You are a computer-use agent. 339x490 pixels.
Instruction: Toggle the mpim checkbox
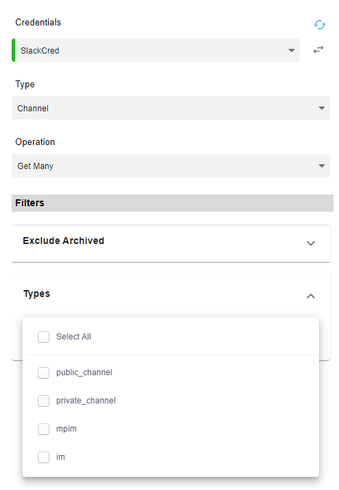[x=43, y=429]
